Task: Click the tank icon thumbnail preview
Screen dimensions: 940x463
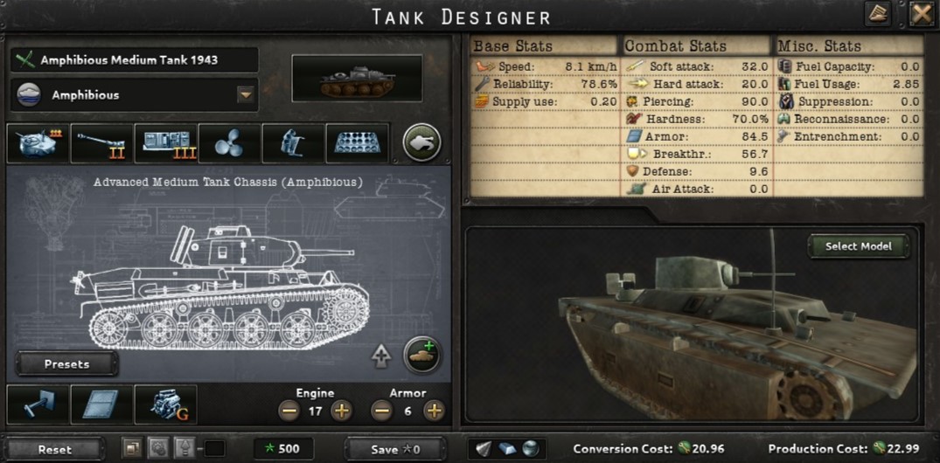Action: point(358,79)
